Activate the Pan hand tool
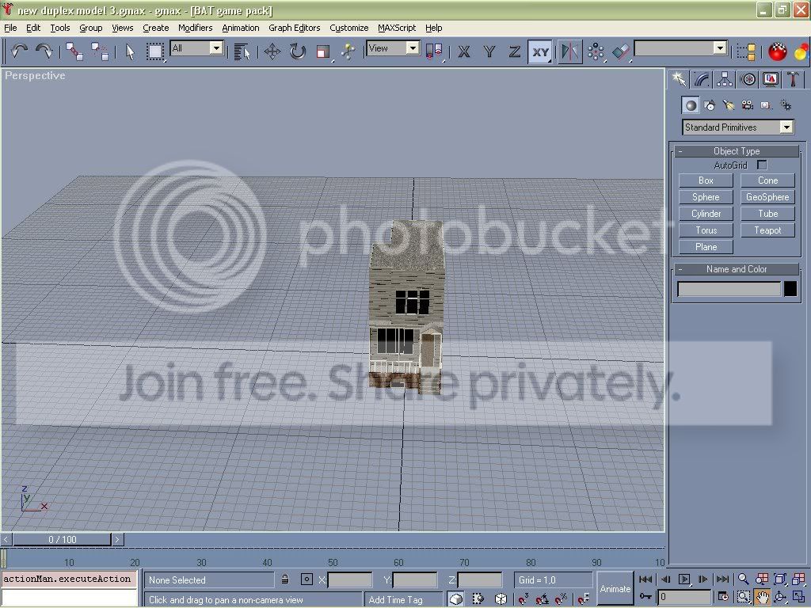Image resolution: width=811 pixels, height=608 pixels. tap(763, 597)
